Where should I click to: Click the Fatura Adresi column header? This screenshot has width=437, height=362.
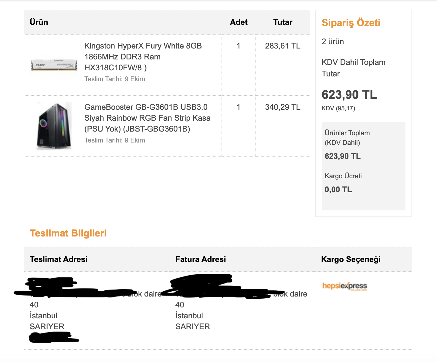tap(201, 259)
